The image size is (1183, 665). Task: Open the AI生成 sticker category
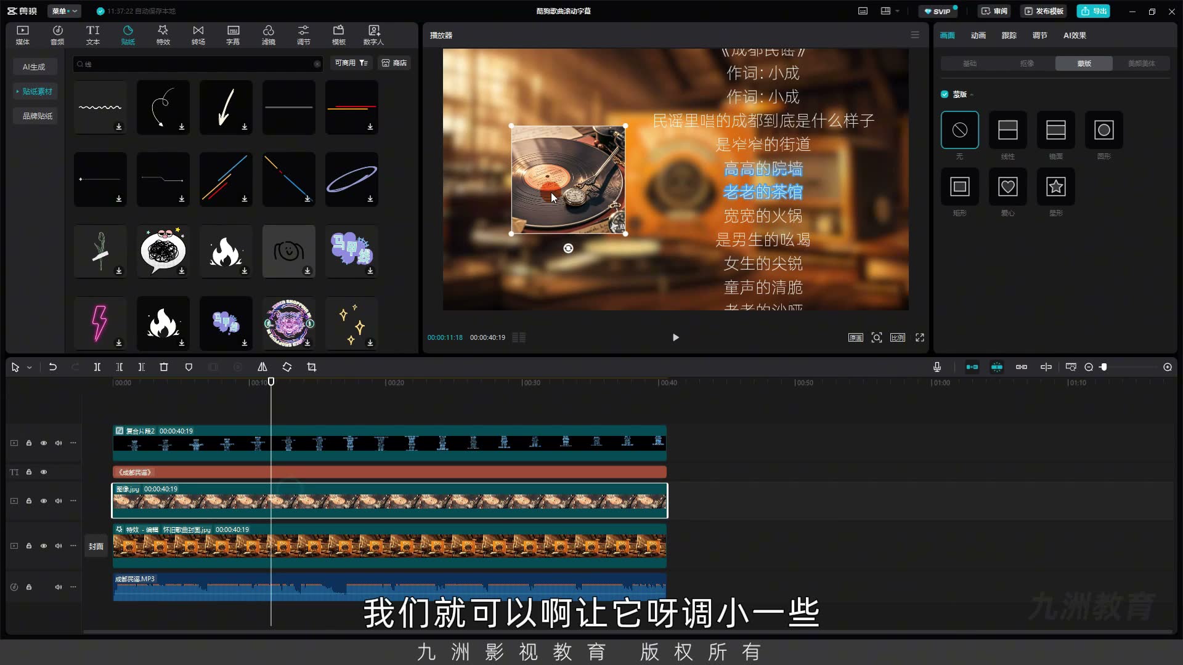point(34,66)
